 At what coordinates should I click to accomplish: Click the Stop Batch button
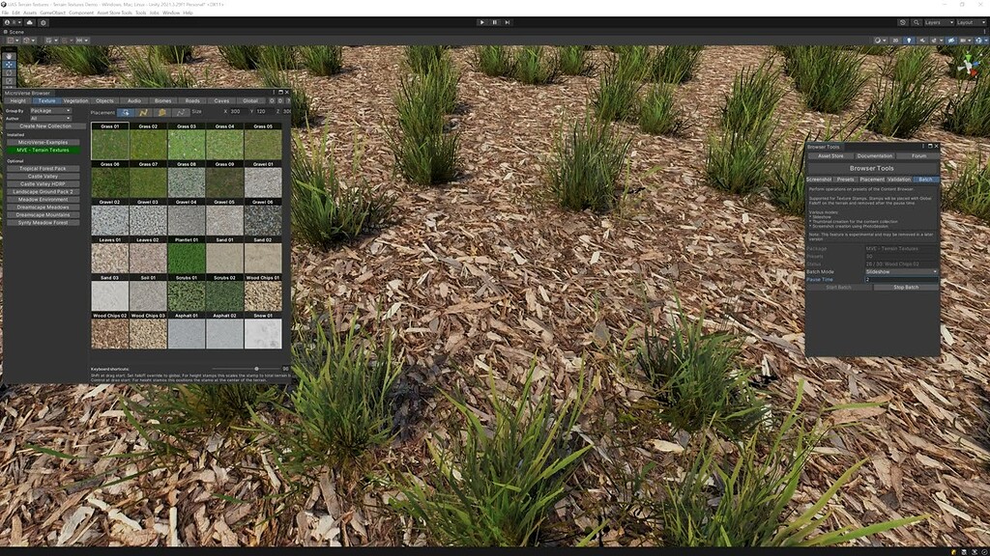(905, 287)
